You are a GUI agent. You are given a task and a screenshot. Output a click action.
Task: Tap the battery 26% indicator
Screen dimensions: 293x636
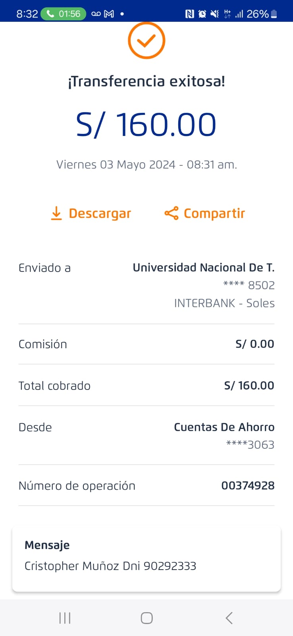click(x=262, y=14)
